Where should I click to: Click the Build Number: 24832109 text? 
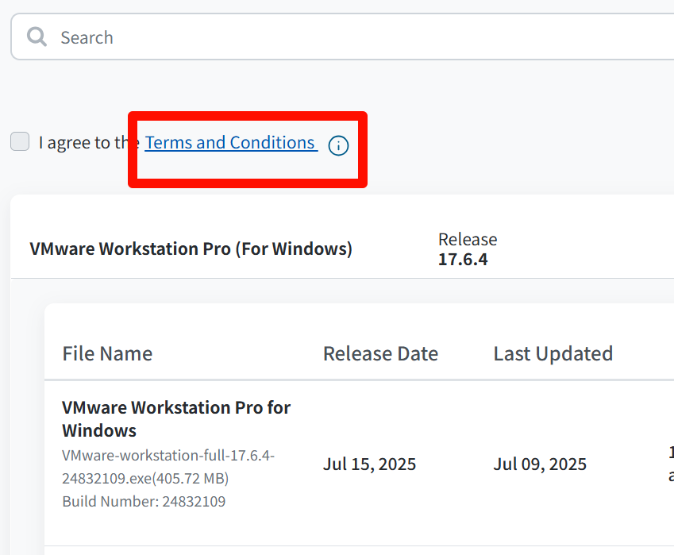point(144,501)
